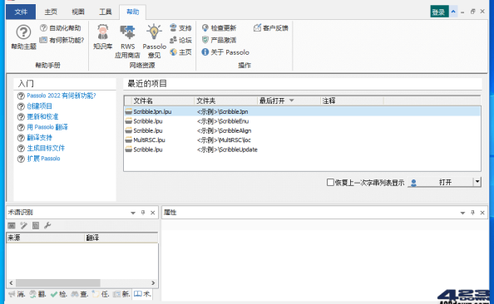
Task: Collapse the ribbon with the up arrow
Action: tap(453, 12)
